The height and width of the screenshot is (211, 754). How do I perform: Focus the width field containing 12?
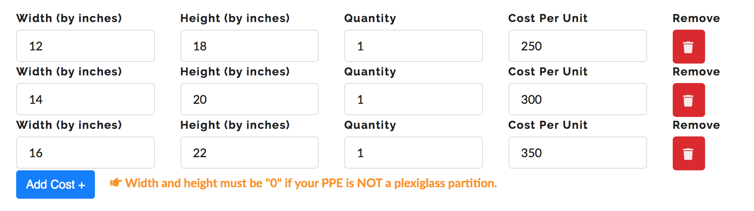pyautogui.click(x=86, y=46)
